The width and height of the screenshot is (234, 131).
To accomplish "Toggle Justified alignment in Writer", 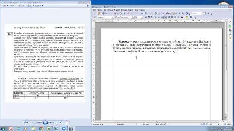I will click(x=165, y=17).
